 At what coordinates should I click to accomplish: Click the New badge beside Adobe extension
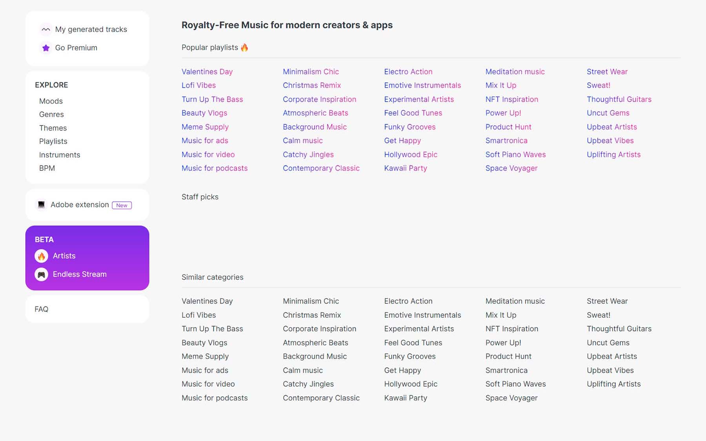(122, 205)
